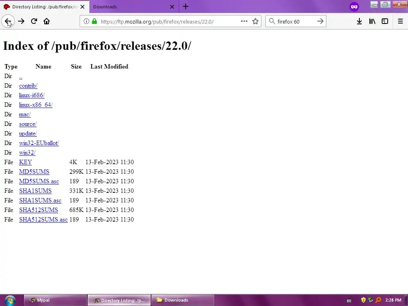Go forward one page

coord(21,22)
